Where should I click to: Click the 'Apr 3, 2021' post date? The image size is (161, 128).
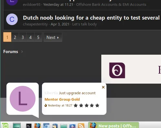click(x=60, y=24)
